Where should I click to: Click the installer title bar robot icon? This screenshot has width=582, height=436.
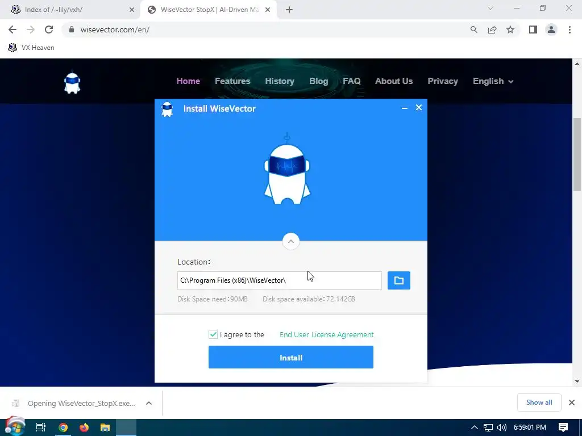click(x=168, y=109)
